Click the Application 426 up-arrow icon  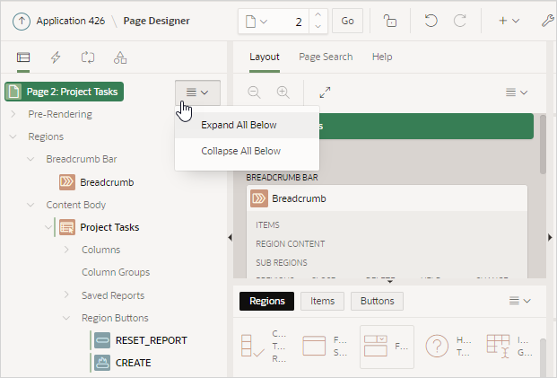[22, 22]
